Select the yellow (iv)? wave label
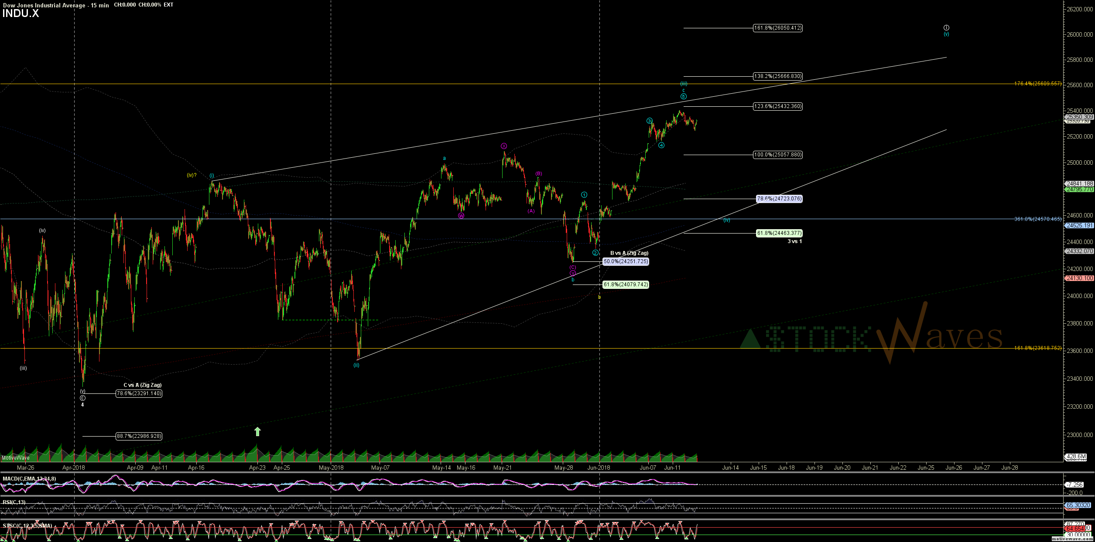 tap(192, 175)
